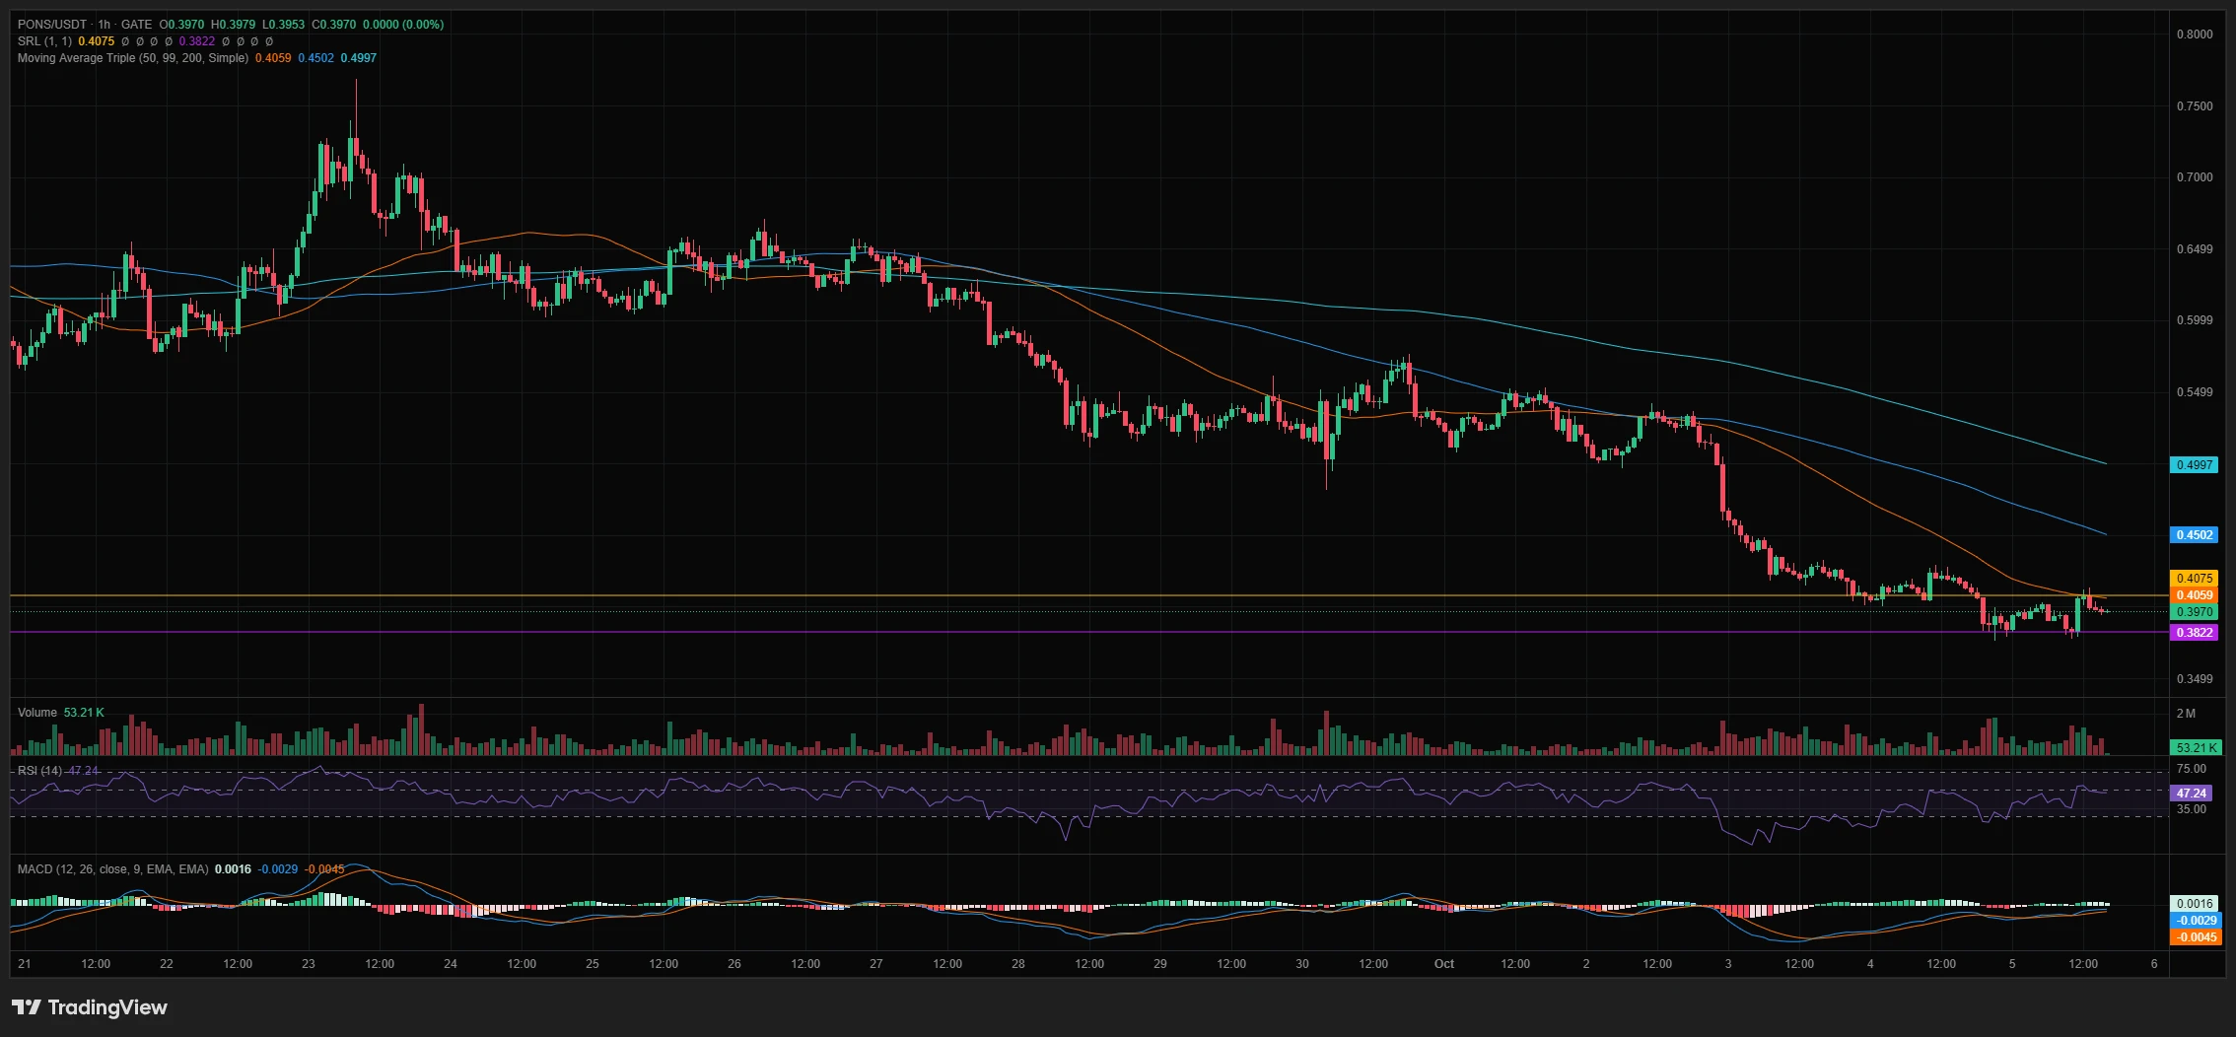Click the Oct label on time axis
This screenshot has height=1037, width=2236.
(x=1444, y=964)
